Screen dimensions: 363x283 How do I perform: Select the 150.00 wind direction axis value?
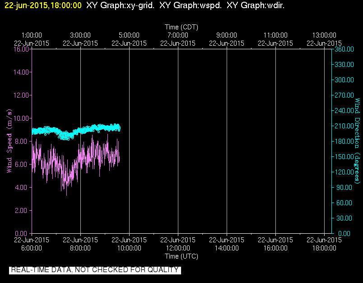click(x=344, y=157)
